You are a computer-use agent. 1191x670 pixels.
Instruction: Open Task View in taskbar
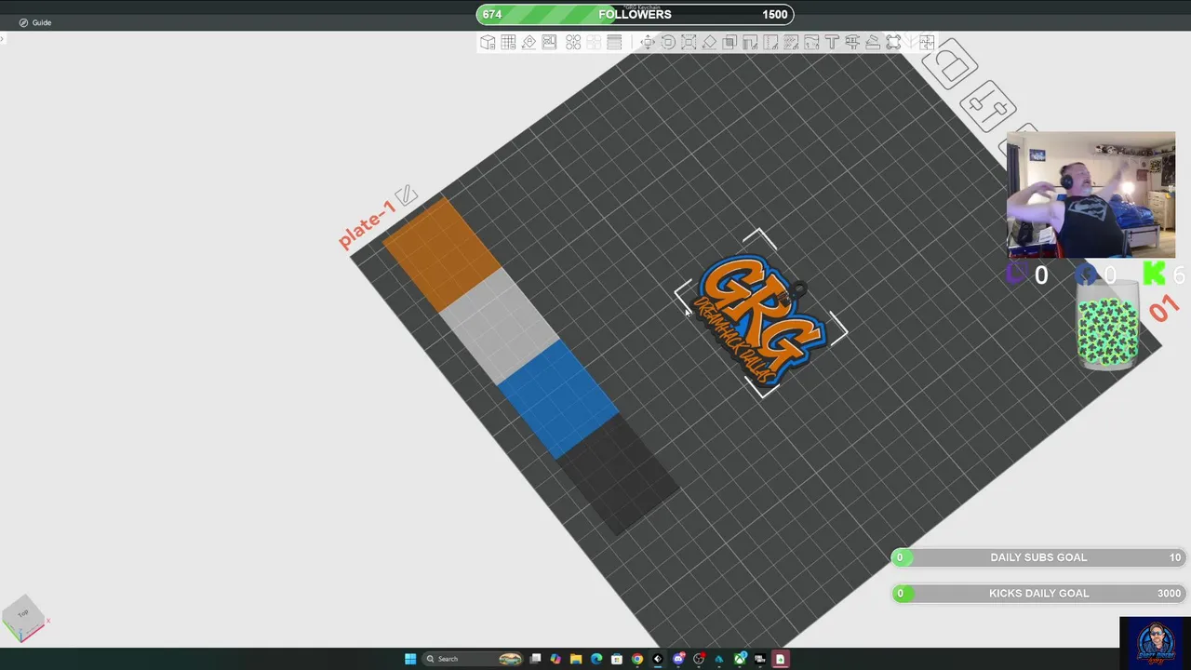pyautogui.click(x=535, y=659)
